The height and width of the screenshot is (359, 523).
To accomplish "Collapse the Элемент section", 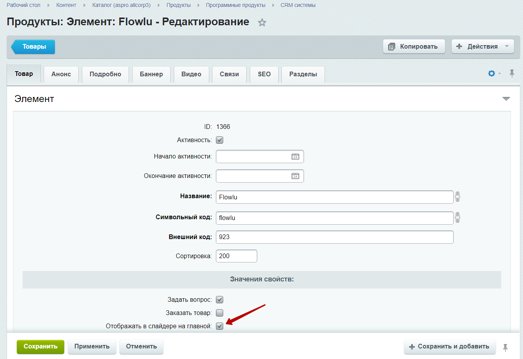I will tap(506, 99).
